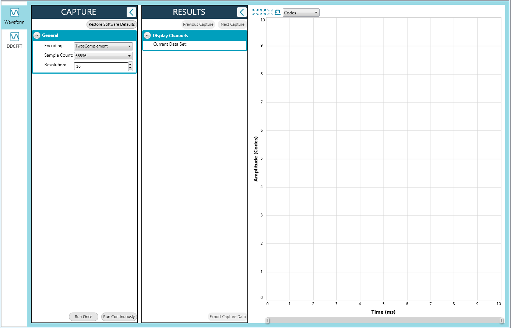Click the second boxed-arrows zoom icon above graph
Screen dimensions: 511x328
pyautogui.click(x=262, y=13)
